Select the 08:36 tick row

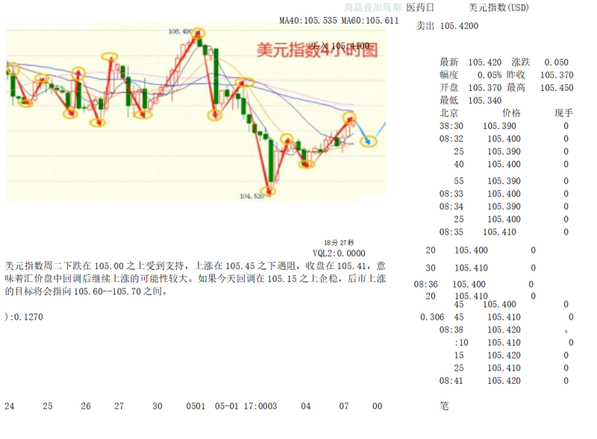pyautogui.click(x=474, y=285)
